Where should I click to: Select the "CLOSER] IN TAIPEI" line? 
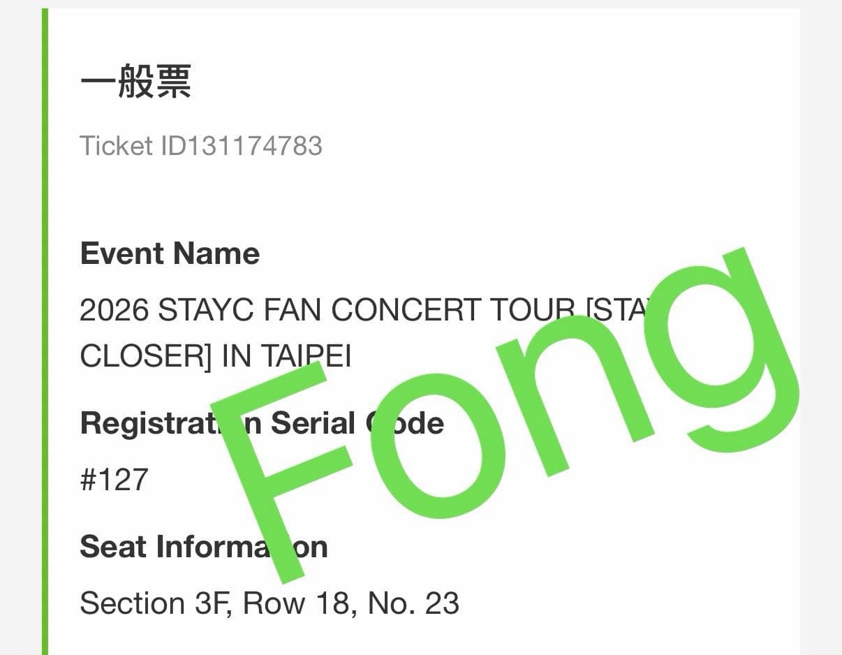[216, 356]
